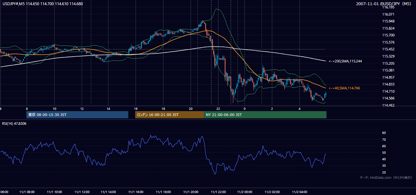Select the 東京 08:00-15:30 JST session bar

[x=77, y=115]
